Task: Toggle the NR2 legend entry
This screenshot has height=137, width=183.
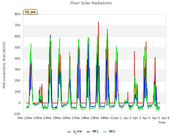Action: point(109,131)
